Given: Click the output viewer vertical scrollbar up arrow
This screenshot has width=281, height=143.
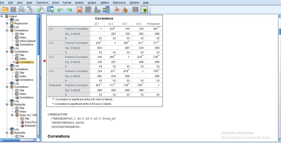Looking at the screenshot, I should (280, 16).
